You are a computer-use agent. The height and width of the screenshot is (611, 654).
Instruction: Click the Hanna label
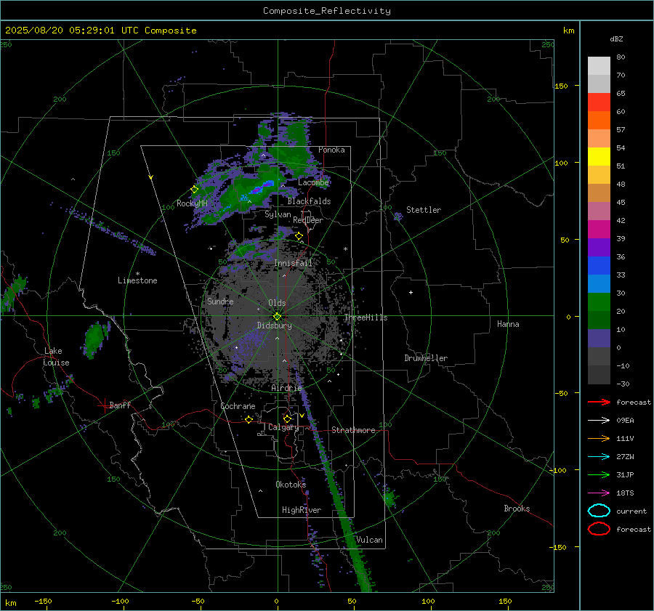point(508,323)
